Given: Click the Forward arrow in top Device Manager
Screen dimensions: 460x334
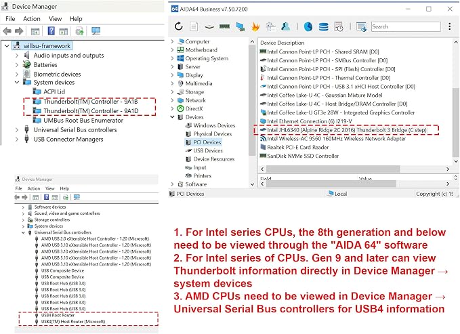Looking at the screenshot, I should click(x=19, y=30).
